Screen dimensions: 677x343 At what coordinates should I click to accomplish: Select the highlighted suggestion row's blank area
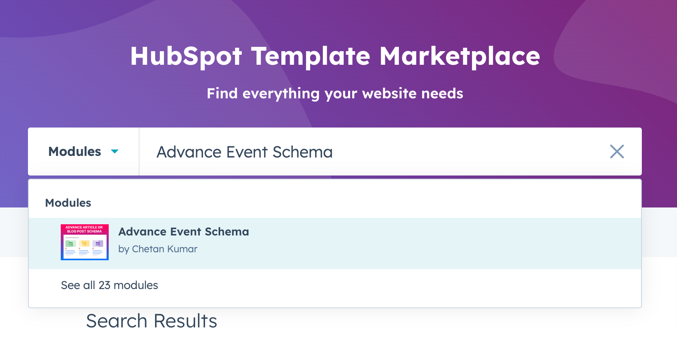click(440, 243)
